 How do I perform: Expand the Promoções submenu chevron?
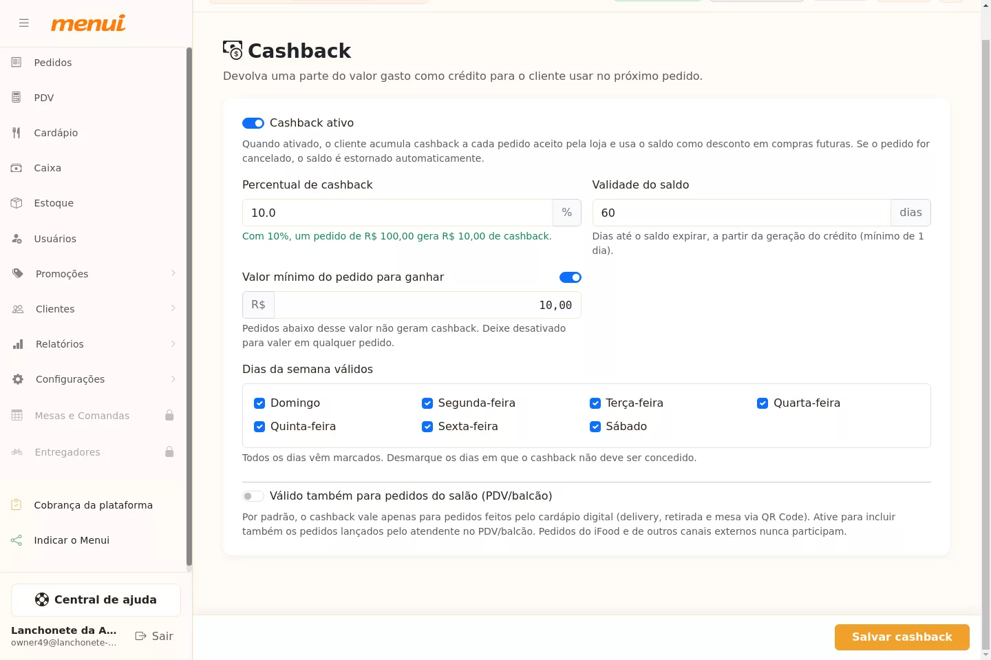173,273
